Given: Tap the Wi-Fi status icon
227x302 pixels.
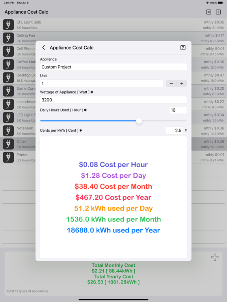Looking at the screenshot, I should coord(208,3).
